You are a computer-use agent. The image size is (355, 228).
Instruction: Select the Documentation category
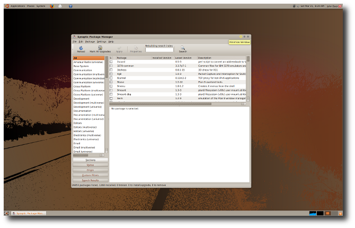(x=89, y=111)
